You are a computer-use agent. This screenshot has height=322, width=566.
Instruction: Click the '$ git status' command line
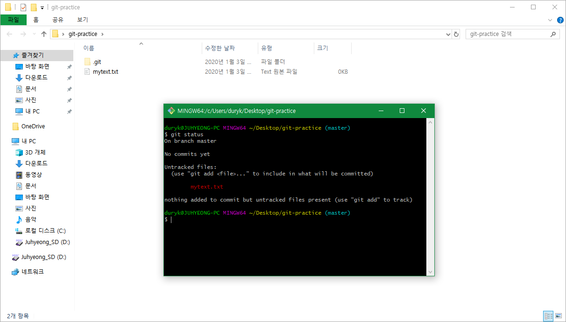tap(184, 134)
